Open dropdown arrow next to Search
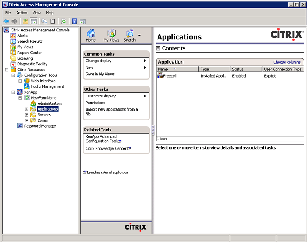 coord(139,36)
